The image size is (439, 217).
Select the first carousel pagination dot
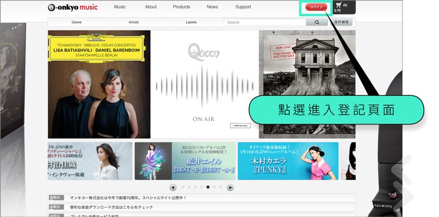point(183,187)
